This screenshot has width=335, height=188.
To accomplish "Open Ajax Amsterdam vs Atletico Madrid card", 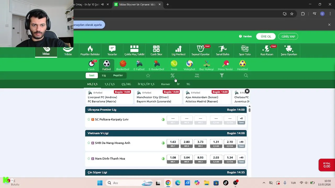I will pos(207,97).
